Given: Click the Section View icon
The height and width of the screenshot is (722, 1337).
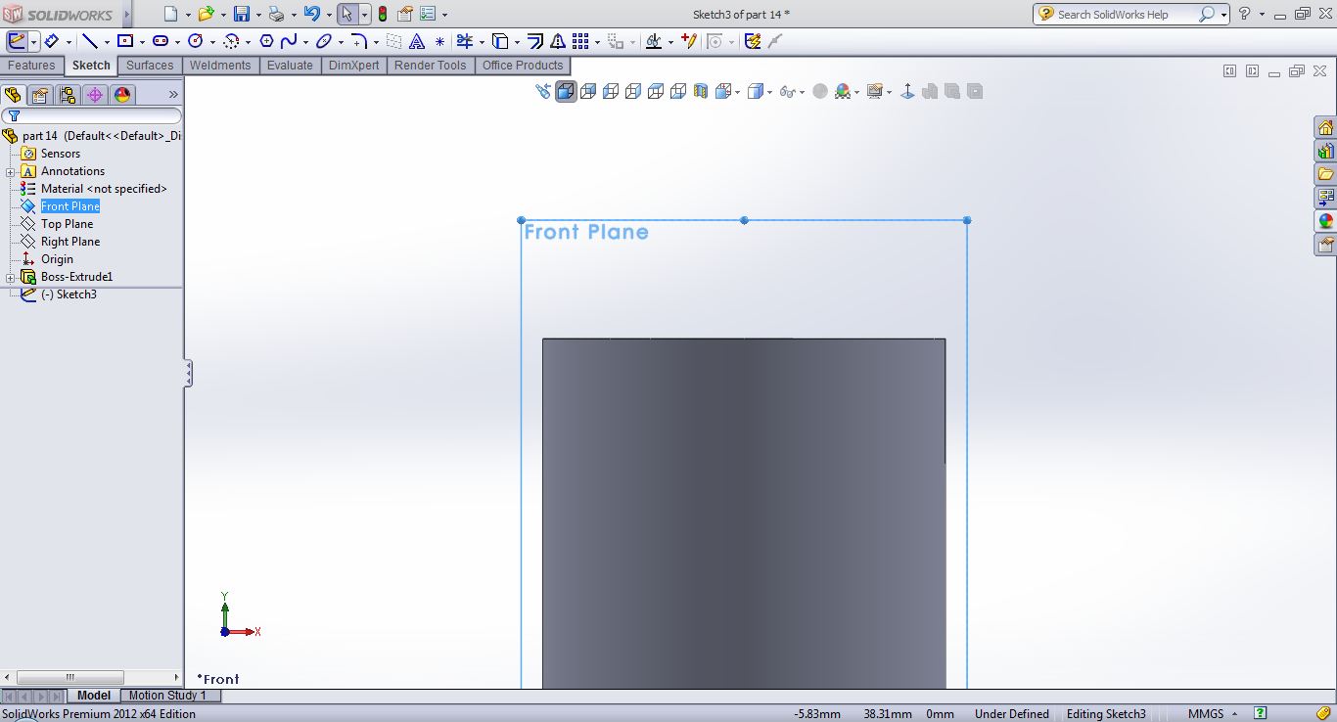Looking at the screenshot, I should tap(701, 91).
